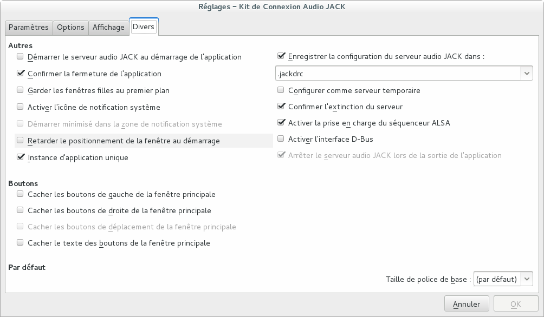Enable "Configurer comme serveur temporaire"

click(281, 90)
